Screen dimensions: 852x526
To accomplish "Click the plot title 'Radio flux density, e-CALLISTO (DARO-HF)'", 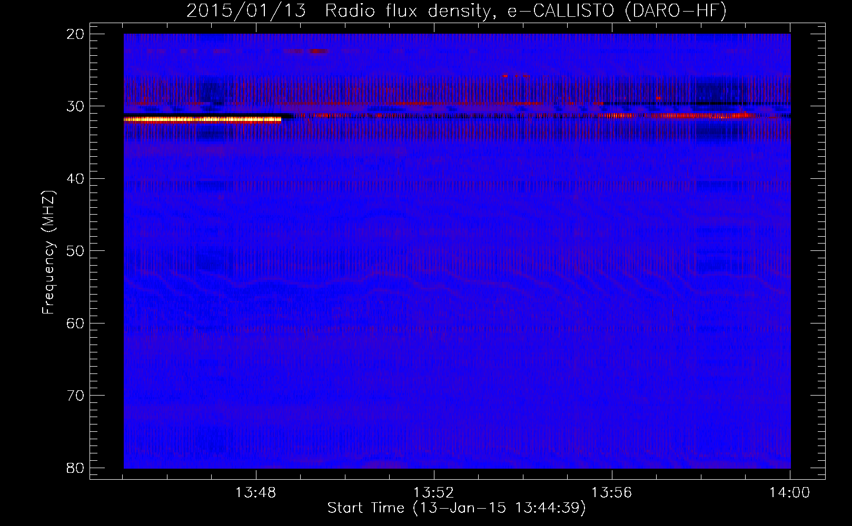I will (x=526, y=11).
